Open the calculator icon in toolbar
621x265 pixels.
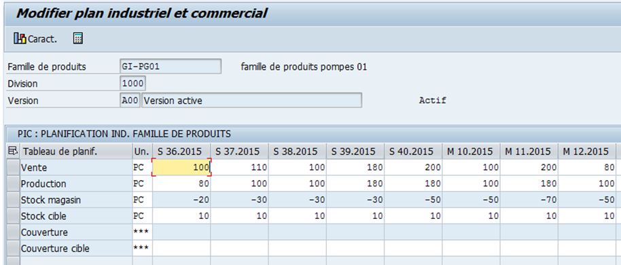click(x=78, y=39)
